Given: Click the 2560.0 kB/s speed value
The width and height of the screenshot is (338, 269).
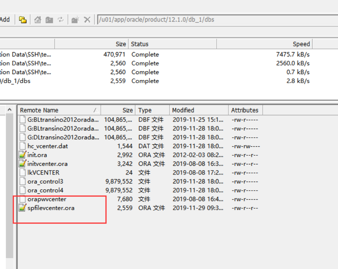Looking at the screenshot, I should pyautogui.click(x=293, y=63).
